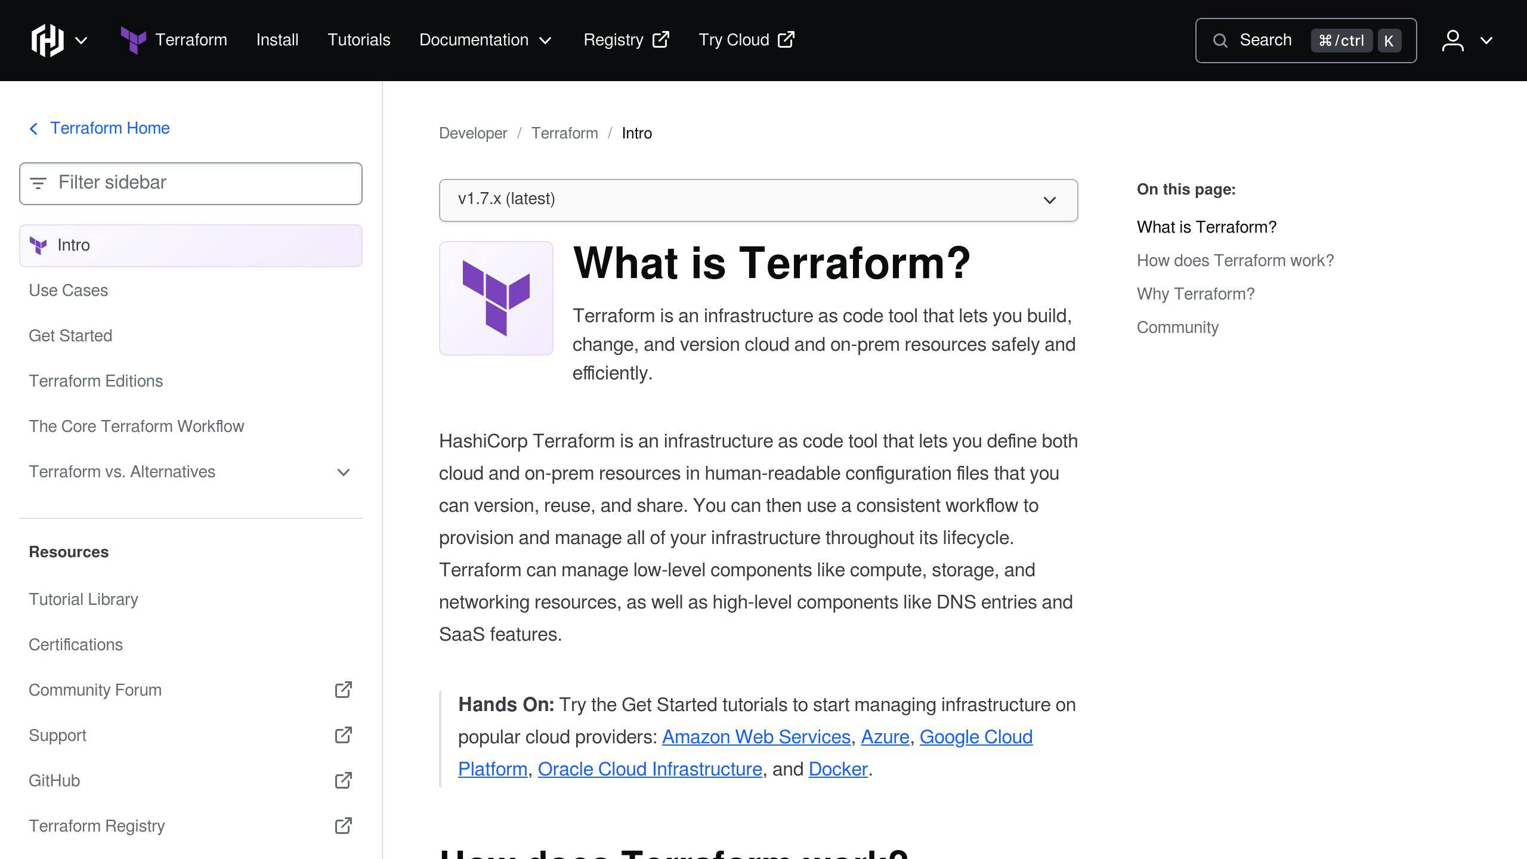This screenshot has height=859, width=1527.
Task: Click the Try Cloud external-link icon
Action: click(786, 39)
